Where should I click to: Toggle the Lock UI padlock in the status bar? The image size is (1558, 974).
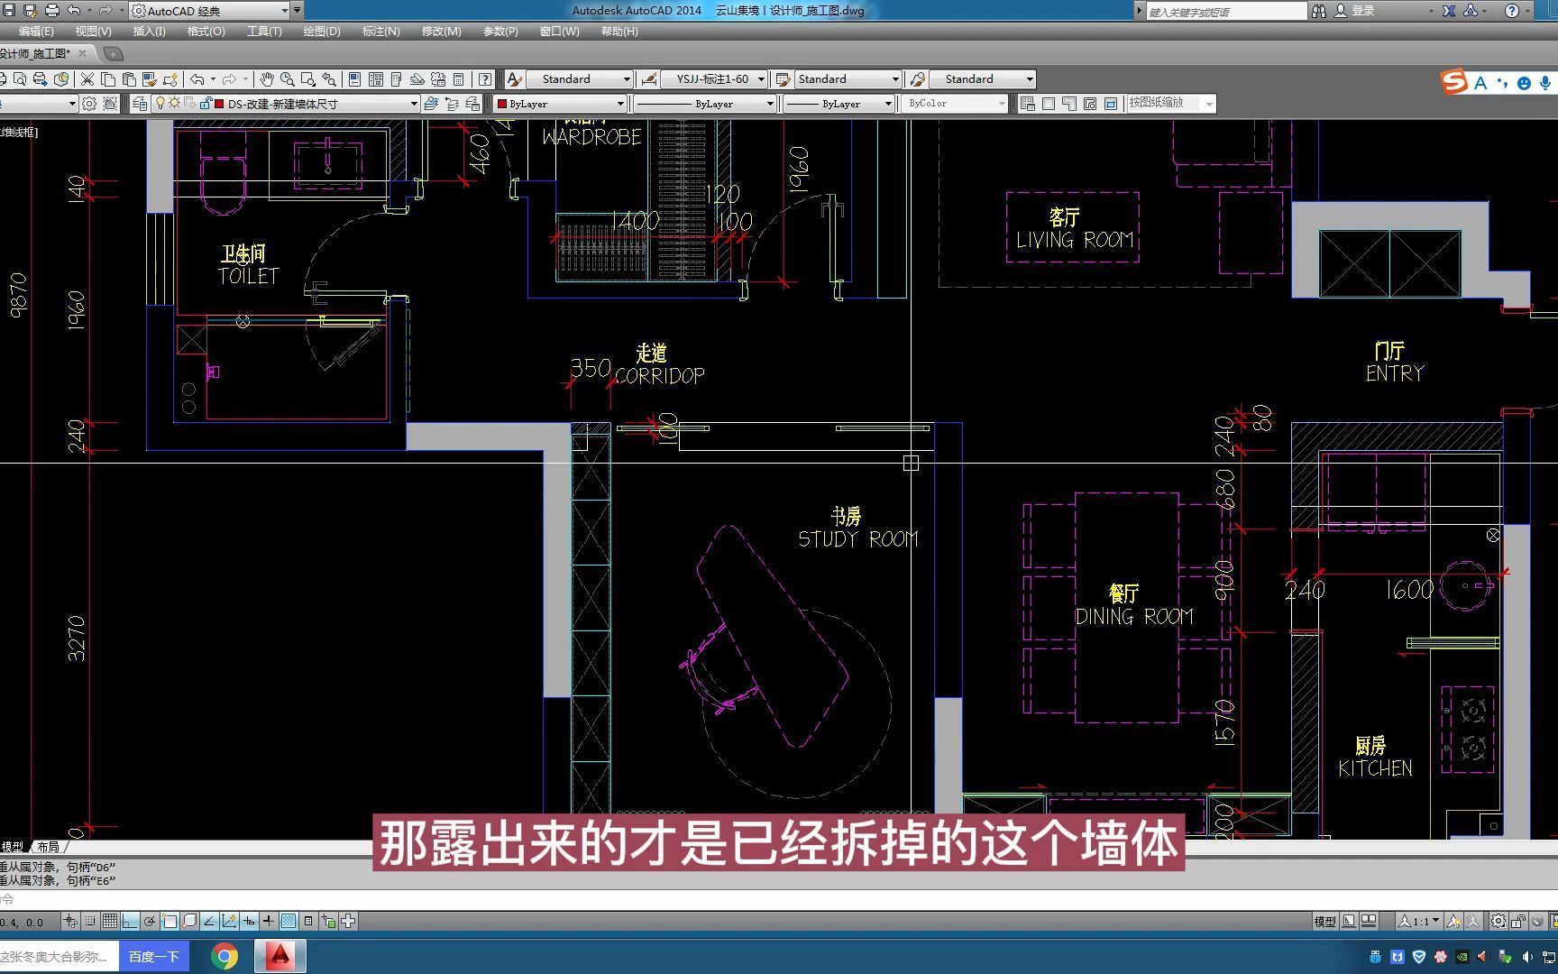pyautogui.click(x=1517, y=921)
